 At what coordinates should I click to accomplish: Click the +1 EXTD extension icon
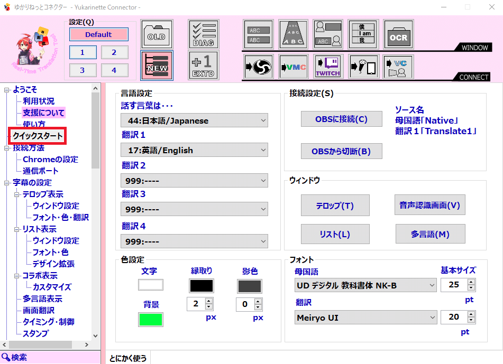click(203, 66)
